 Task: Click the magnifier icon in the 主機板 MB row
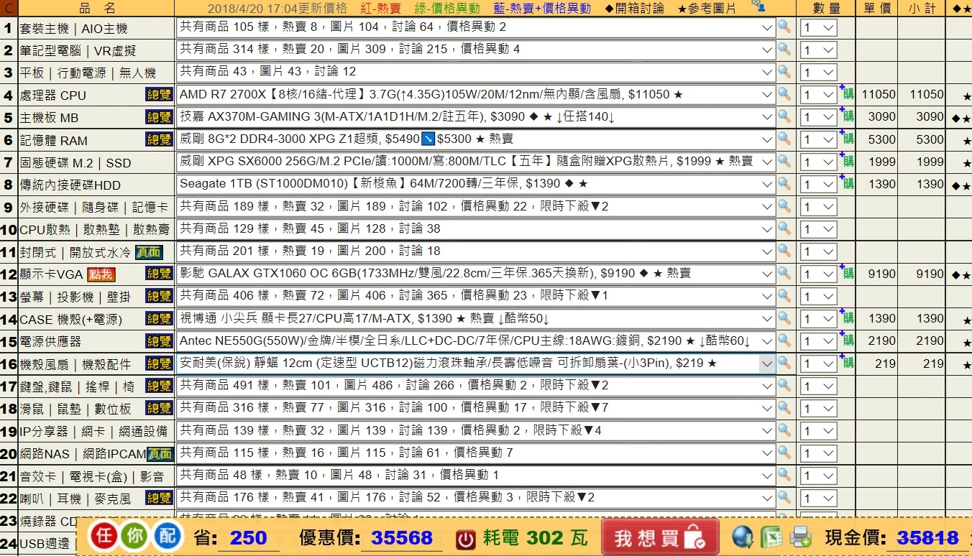(784, 116)
